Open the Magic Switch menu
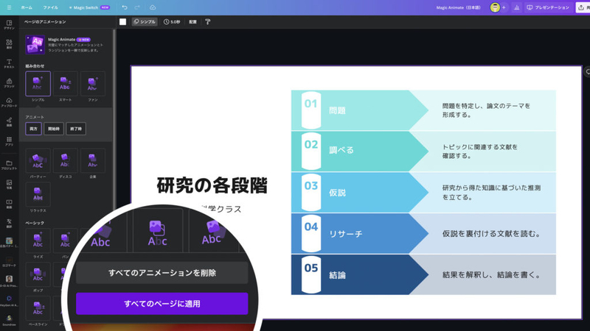The width and height of the screenshot is (590, 331). [x=89, y=7]
